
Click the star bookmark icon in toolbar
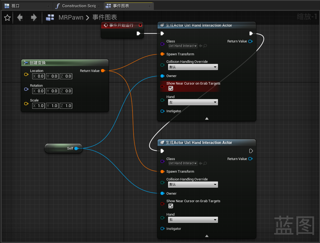[7, 18]
